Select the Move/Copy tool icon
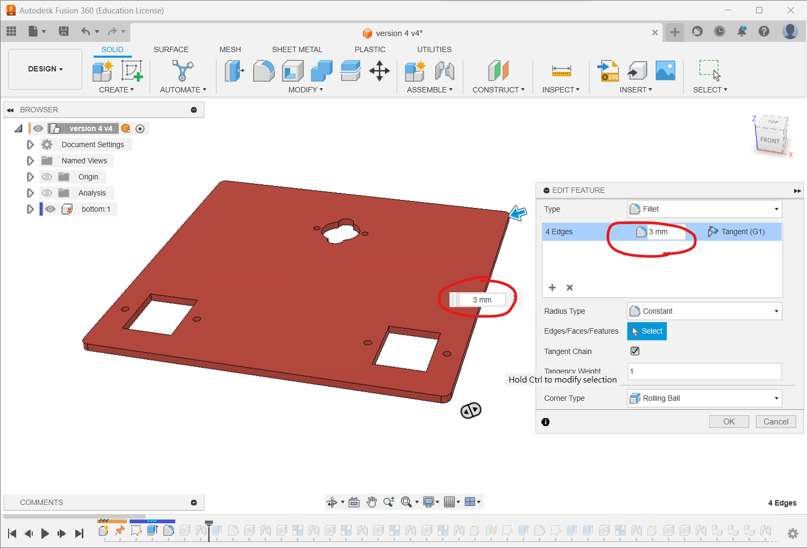 (x=379, y=71)
